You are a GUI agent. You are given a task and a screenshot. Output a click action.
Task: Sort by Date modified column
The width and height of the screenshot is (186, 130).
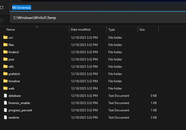(x=81, y=30)
